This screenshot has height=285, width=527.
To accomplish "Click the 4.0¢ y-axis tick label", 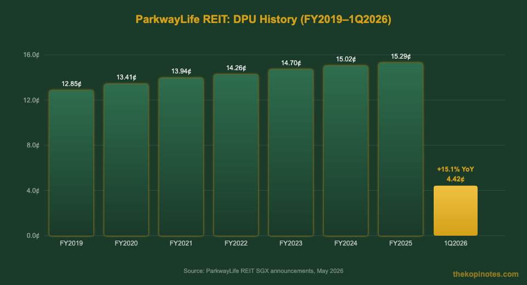I will coord(33,191).
